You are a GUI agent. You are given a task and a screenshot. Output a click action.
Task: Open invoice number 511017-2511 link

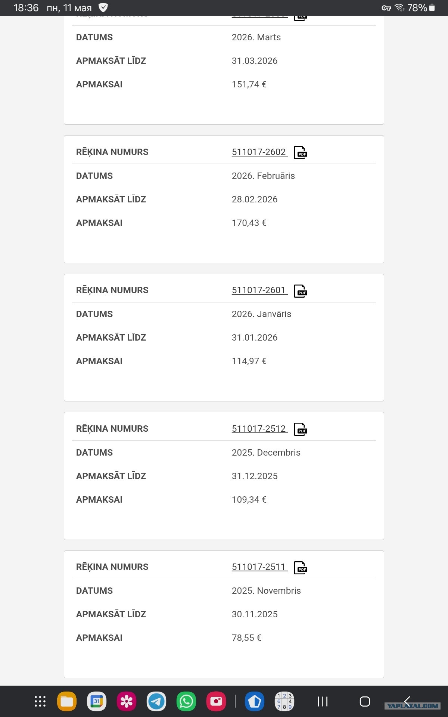point(259,567)
